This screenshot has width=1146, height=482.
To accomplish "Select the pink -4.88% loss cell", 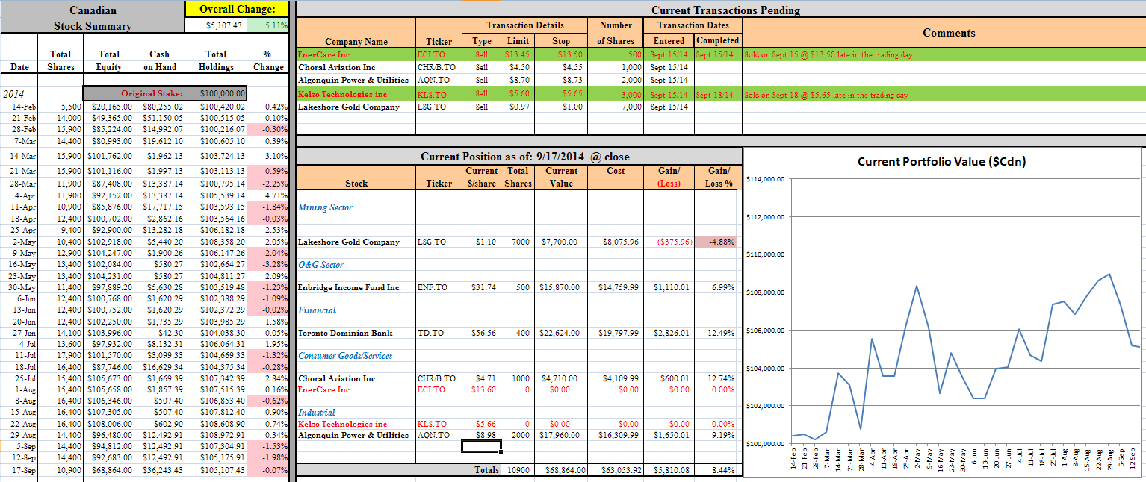I will tap(718, 242).
